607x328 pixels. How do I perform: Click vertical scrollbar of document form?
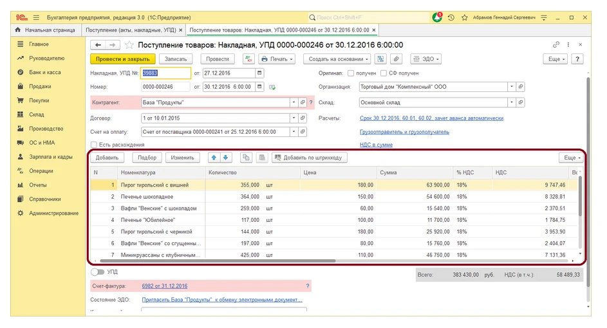click(588, 182)
